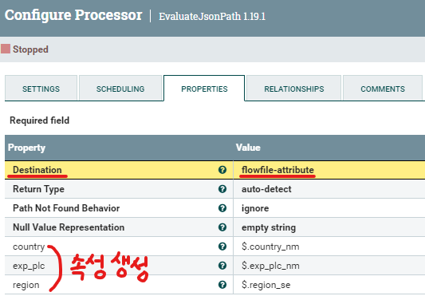The width and height of the screenshot is (425, 296).
Task: Edit the $.exp_plc_nm value
Action: [270, 266]
